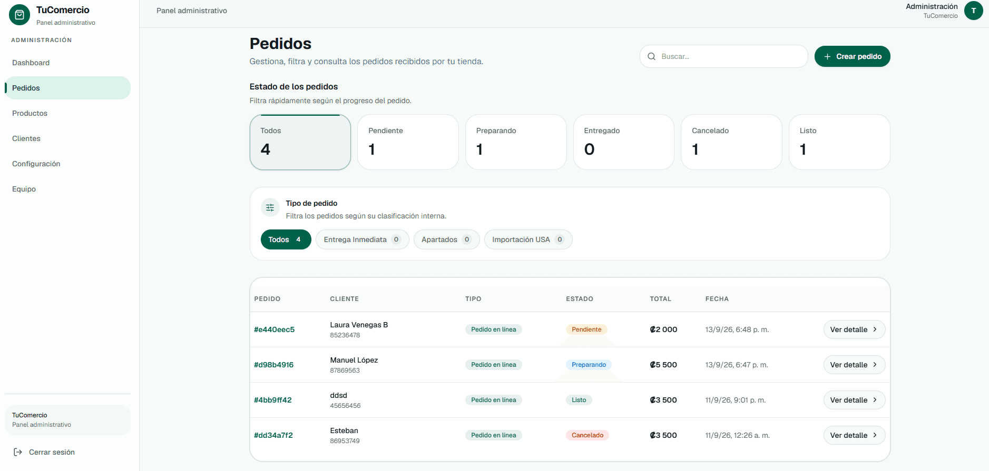Click the TuComercio shopping bag logo icon
Viewport: 989px width, 471px height.
coord(19,15)
